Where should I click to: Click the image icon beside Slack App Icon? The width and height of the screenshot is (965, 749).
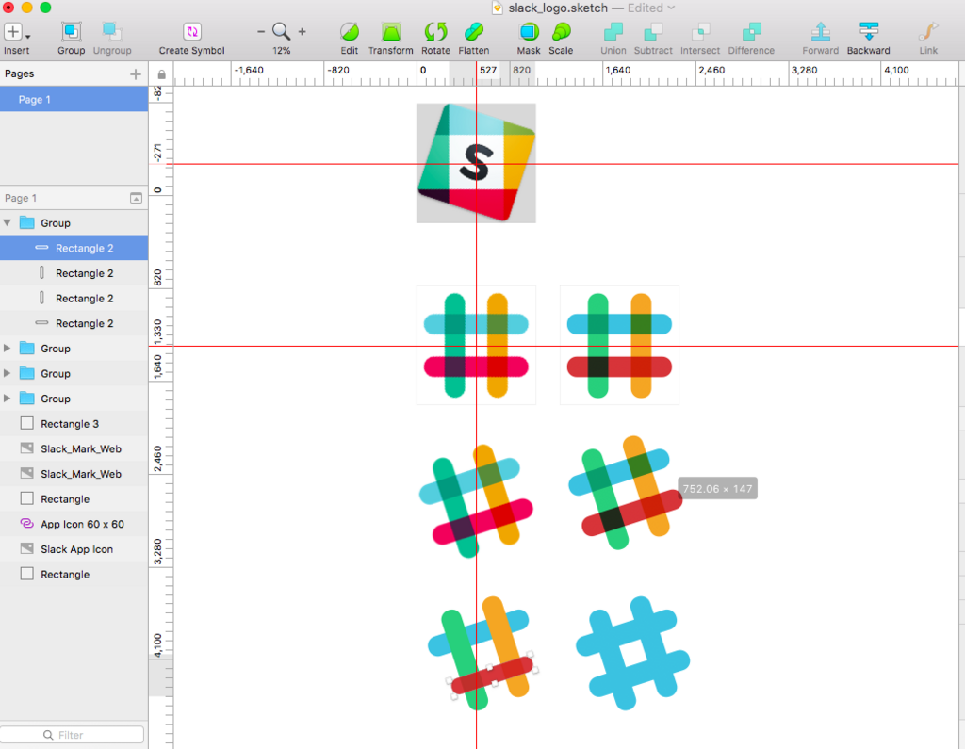click(x=27, y=548)
